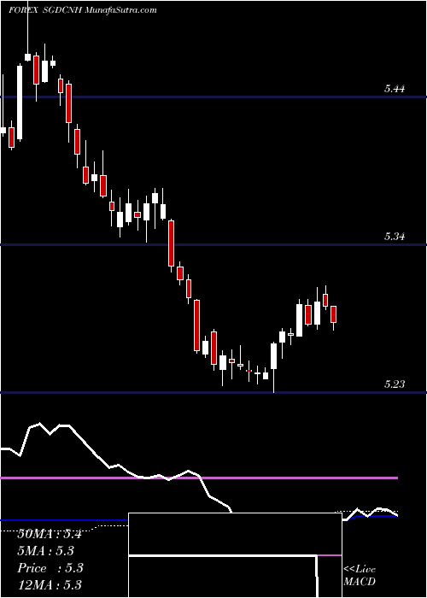Screen dimensions: 427x598
Task: Click the '5MA : 5.3' readout
Action: point(45,551)
